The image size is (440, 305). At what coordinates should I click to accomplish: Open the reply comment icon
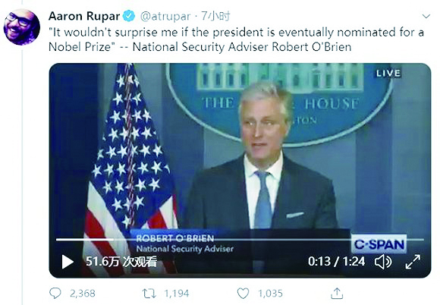pyautogui.click(x=55, y=293)
